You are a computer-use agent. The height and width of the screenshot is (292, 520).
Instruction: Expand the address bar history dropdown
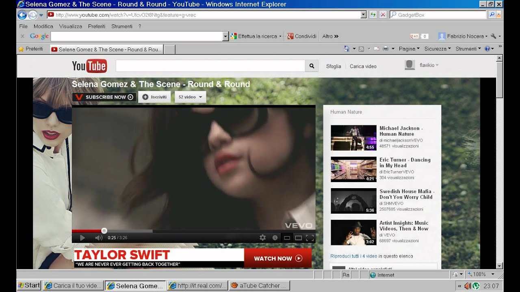point(364,15)
